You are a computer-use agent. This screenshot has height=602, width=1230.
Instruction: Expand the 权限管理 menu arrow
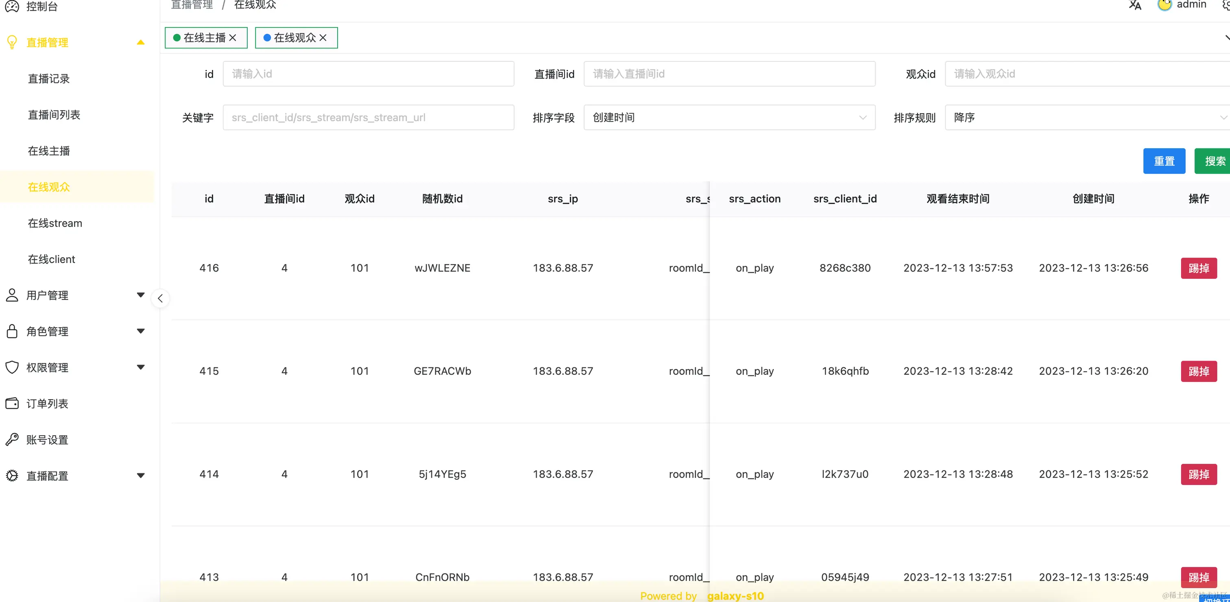pos(140,367)
